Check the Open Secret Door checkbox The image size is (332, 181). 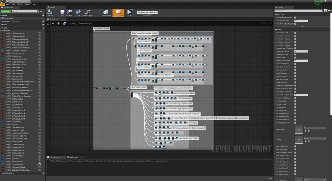tap(295, 54)
